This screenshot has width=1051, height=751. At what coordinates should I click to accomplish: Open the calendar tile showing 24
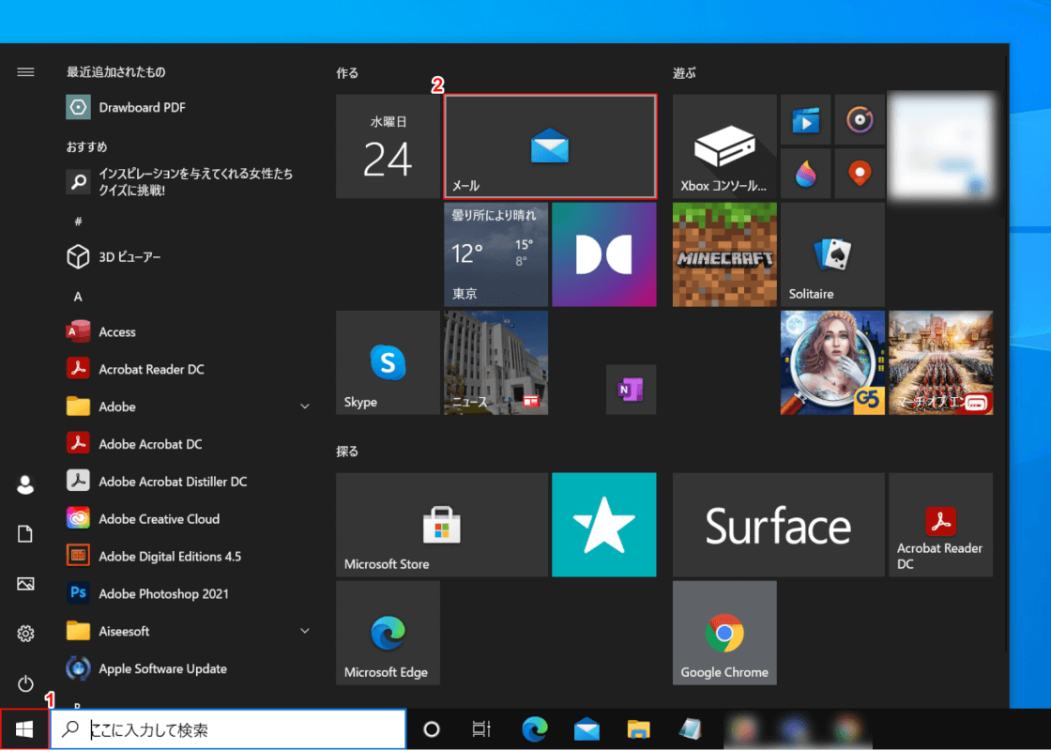pyautogui.click(x=388, y=146)
